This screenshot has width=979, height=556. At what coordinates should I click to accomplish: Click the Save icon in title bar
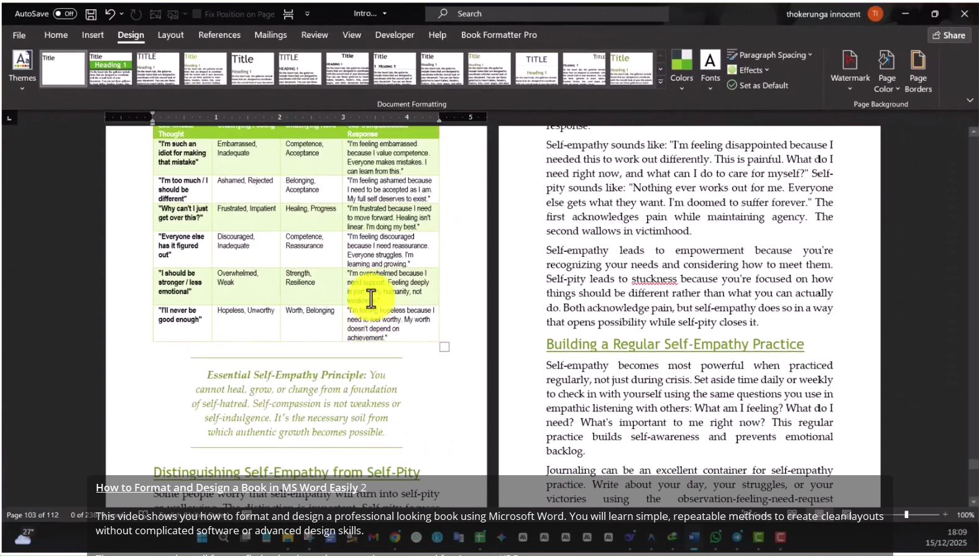click(x=91, y=14)
